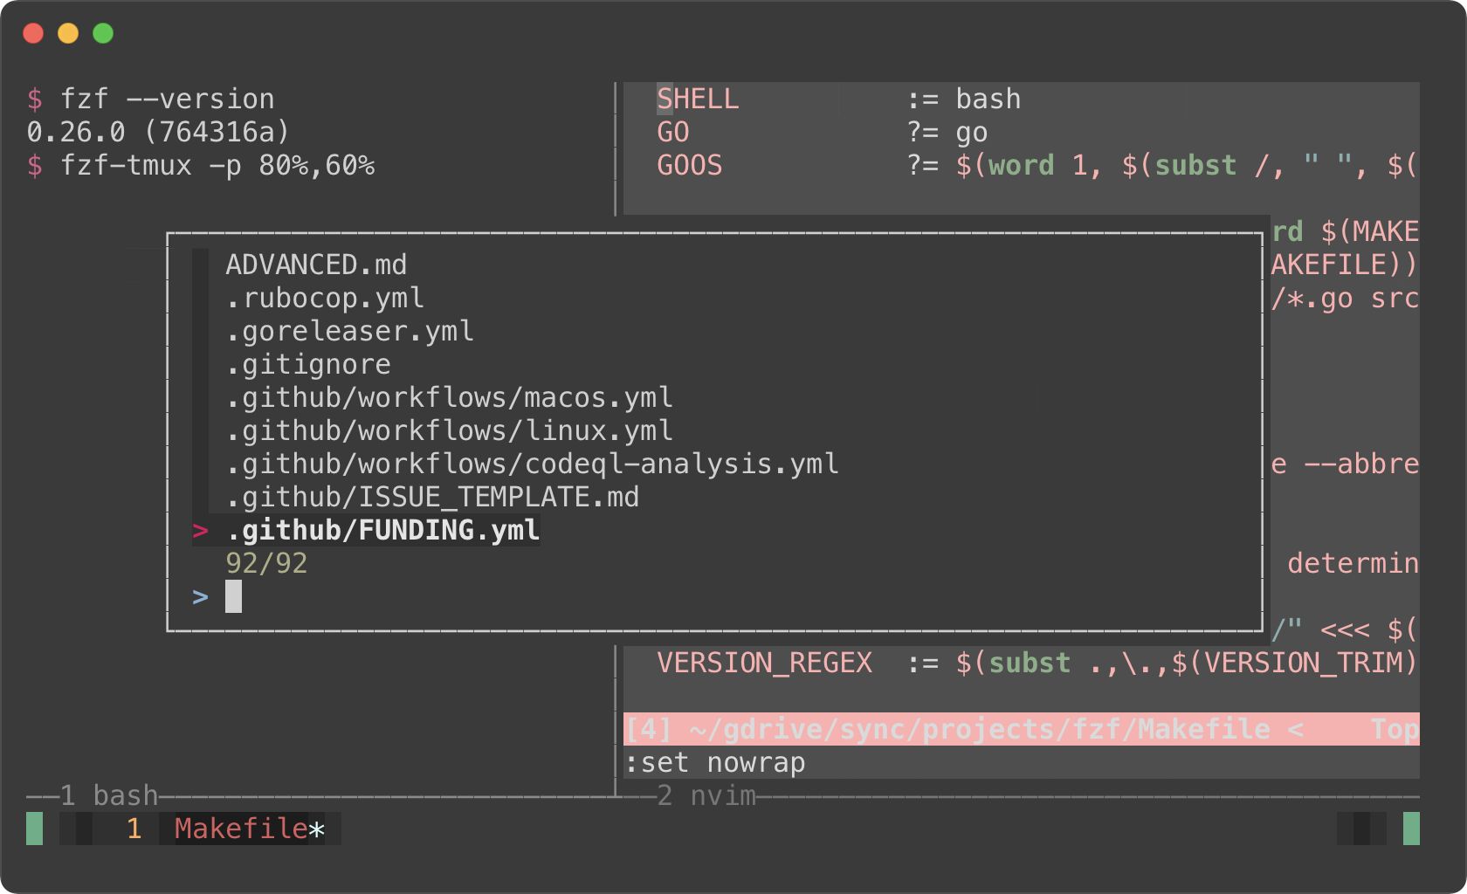The width and height of the screenshot is (1467, 894).
Task: Click the nvim status line Makefile path
Action: click(979, 729)
